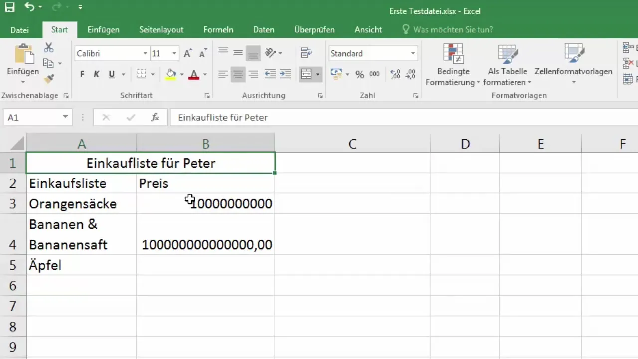Open the fill color dropdown arrow
The image size is (638, 359).
[182, 75]
